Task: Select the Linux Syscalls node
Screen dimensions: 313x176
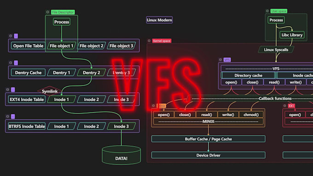Action: pyautogui.click(x=276, y=50)
